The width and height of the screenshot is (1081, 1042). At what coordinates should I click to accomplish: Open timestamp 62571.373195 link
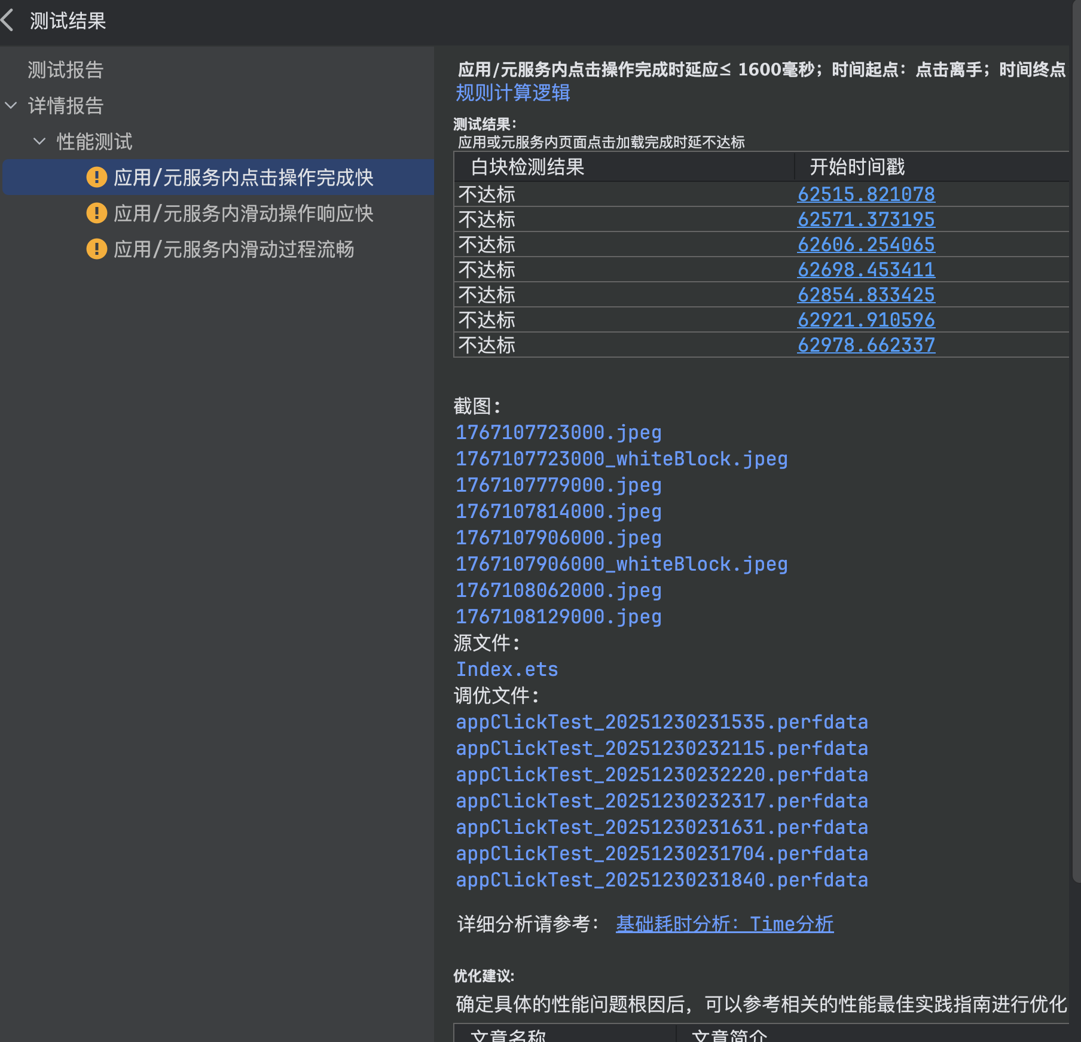coord(866,220)
